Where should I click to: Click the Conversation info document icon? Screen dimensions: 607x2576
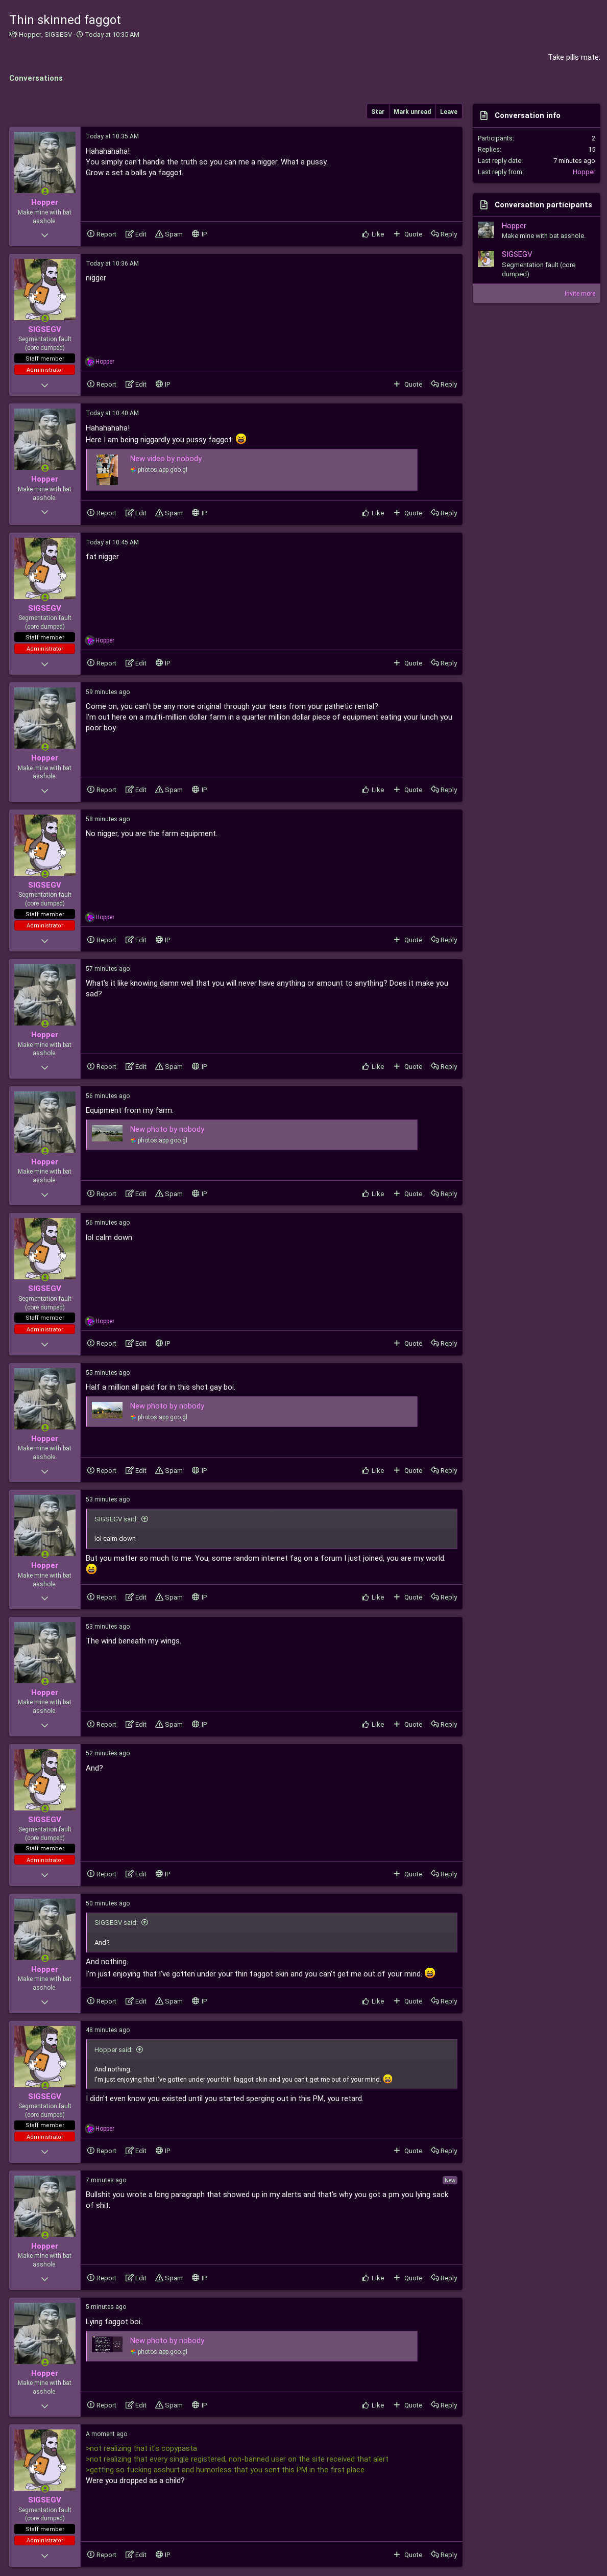[x=484, y=115]
